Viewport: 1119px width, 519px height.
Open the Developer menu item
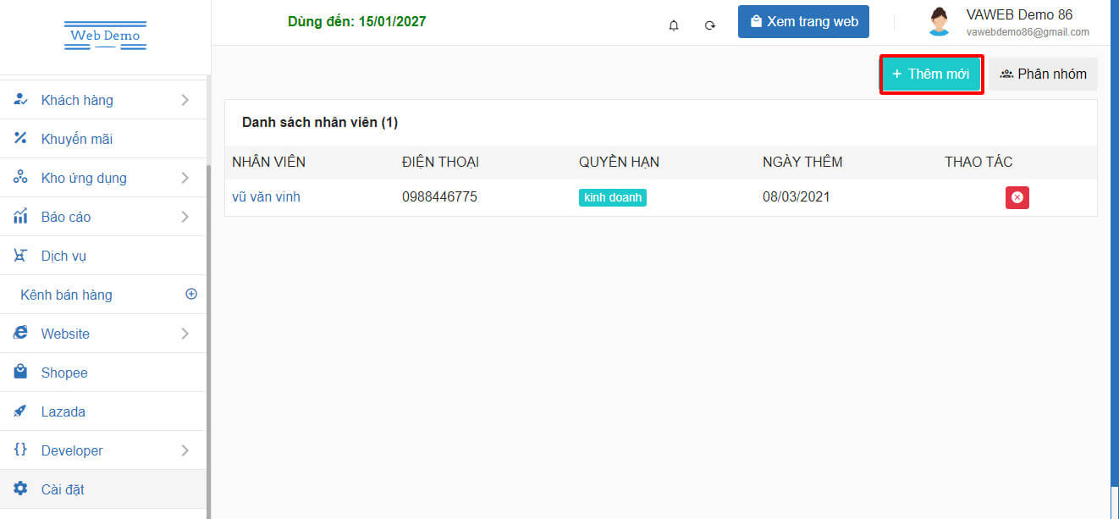coord(72,450)
